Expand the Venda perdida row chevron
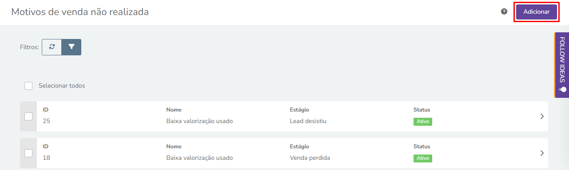 [x=541, y=153]
